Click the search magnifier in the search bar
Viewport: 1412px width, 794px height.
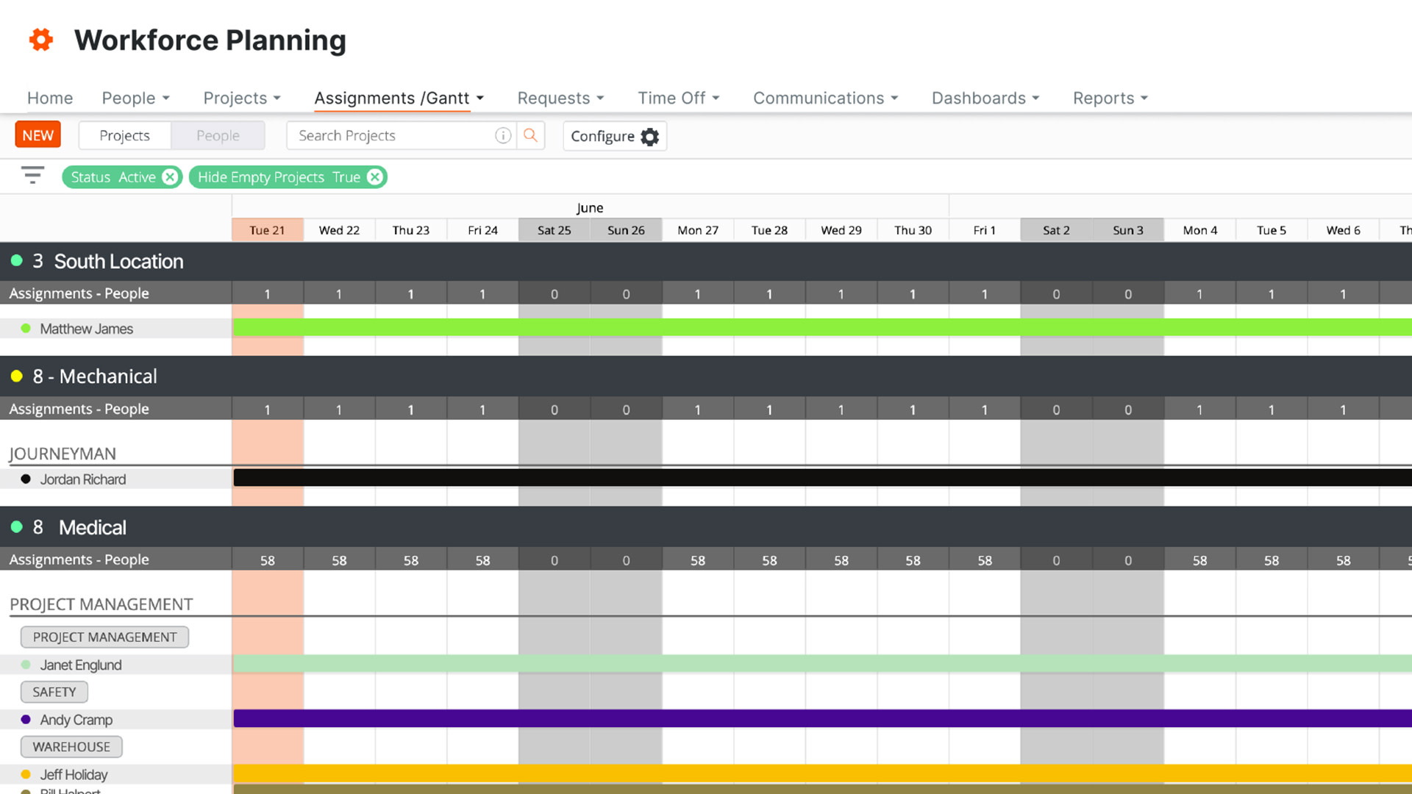(530, 135)
